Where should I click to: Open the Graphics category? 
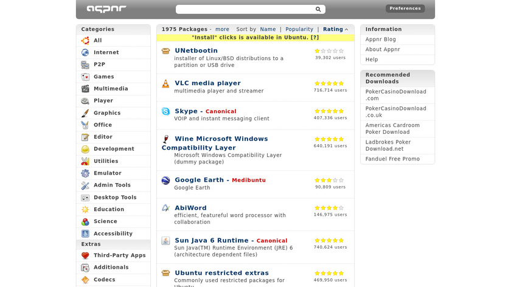(x=107, y=113)
